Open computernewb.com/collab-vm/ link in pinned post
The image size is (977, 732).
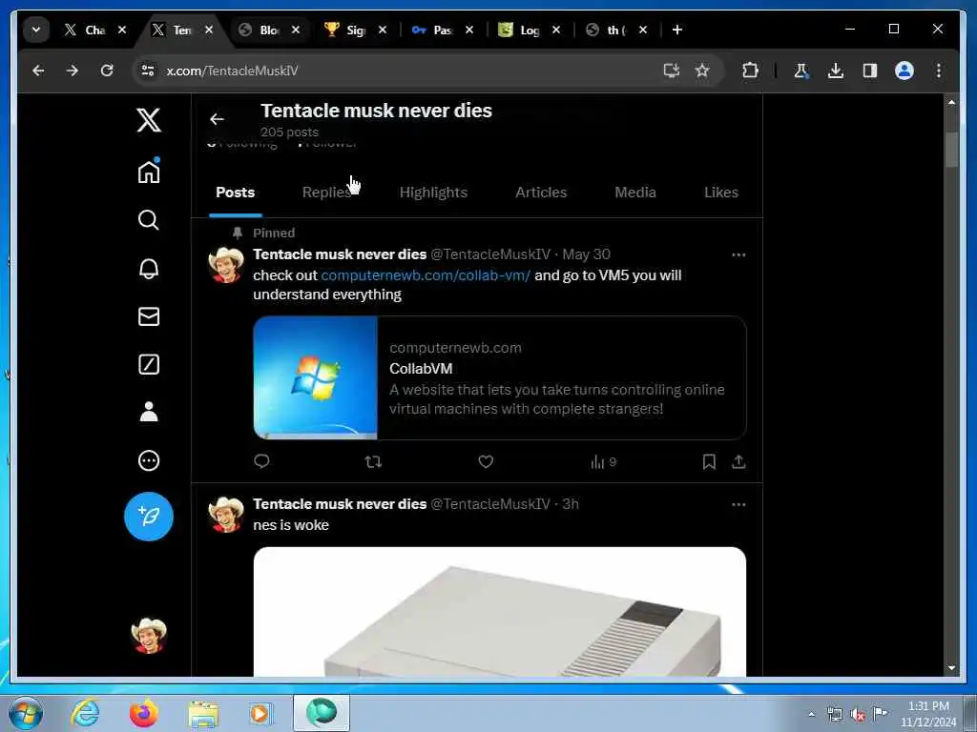click(x=426, y=275)
